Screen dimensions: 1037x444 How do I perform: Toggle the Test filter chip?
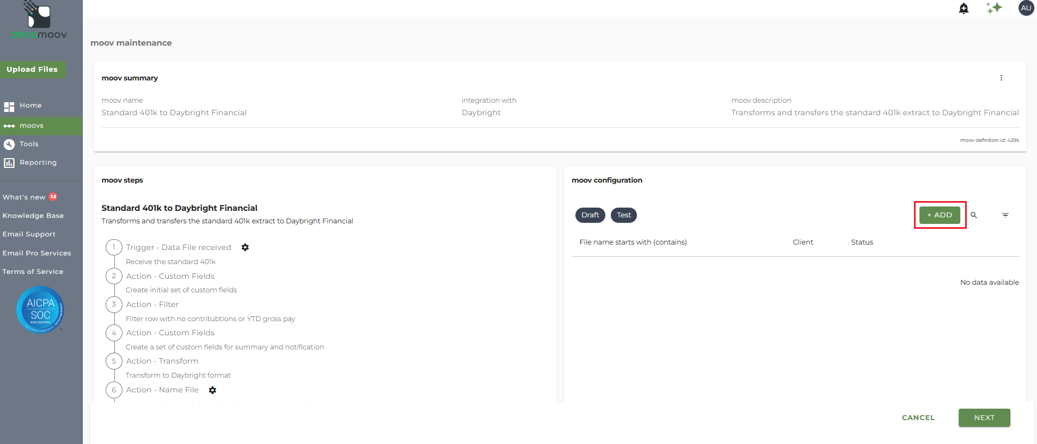click(x=624, y=215)
